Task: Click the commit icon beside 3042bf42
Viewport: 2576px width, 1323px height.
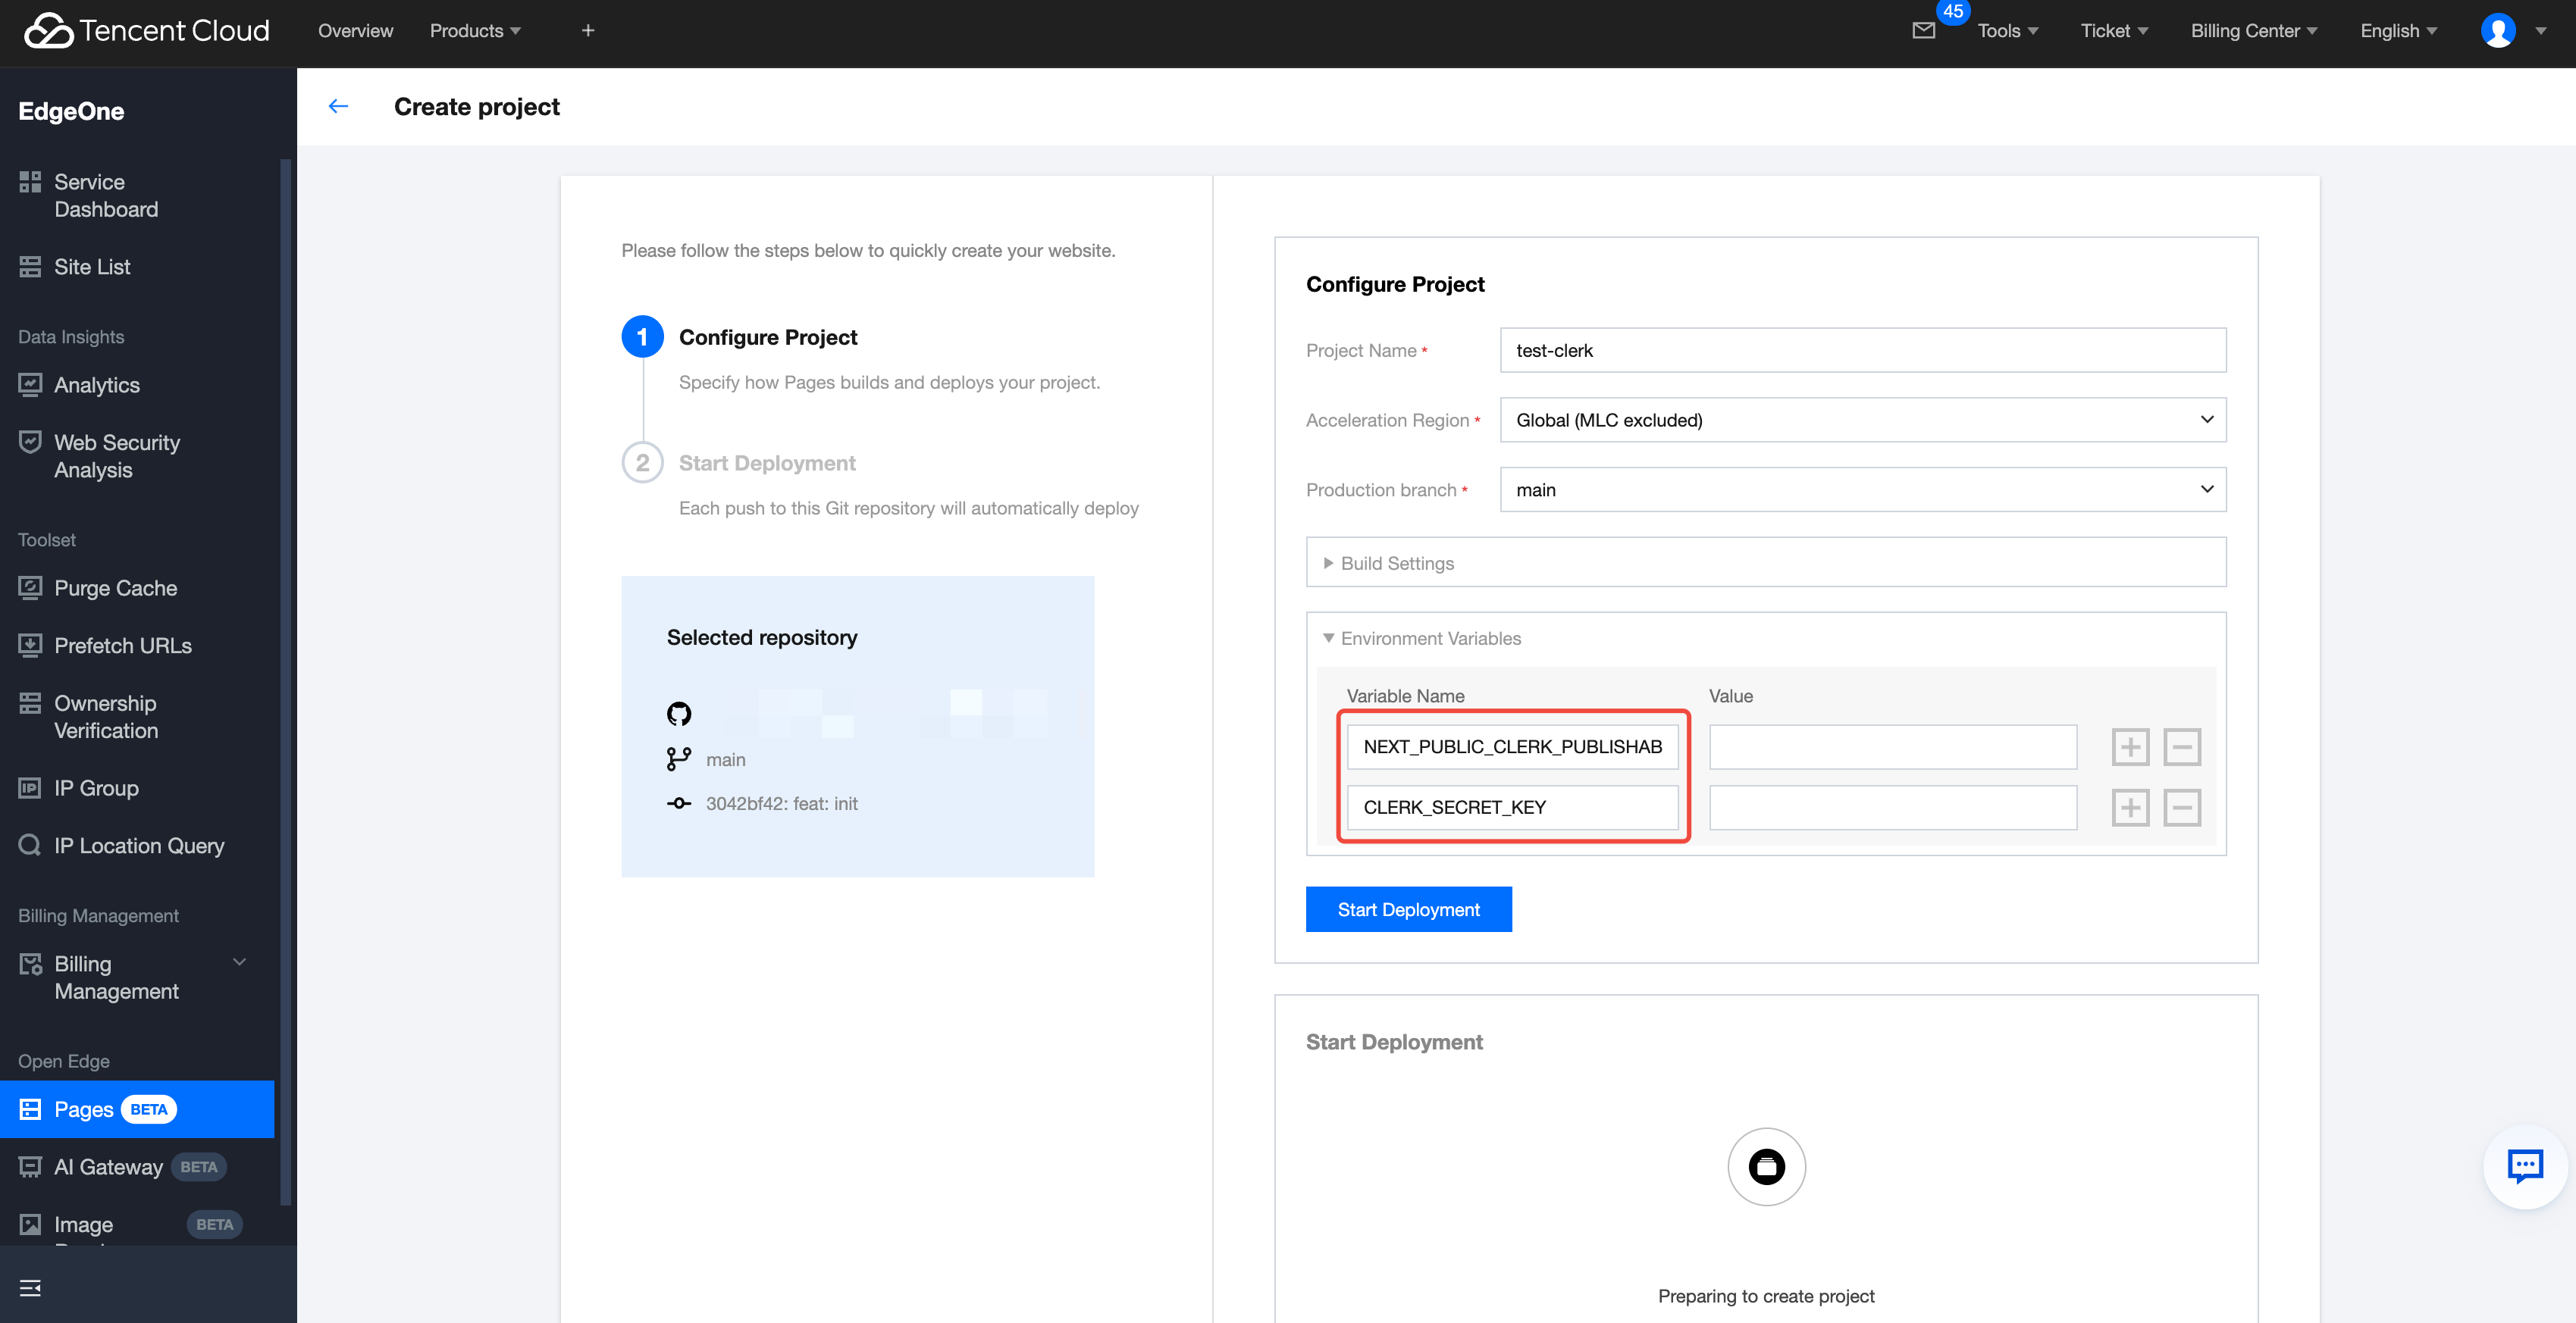Action: pos(679,803)
